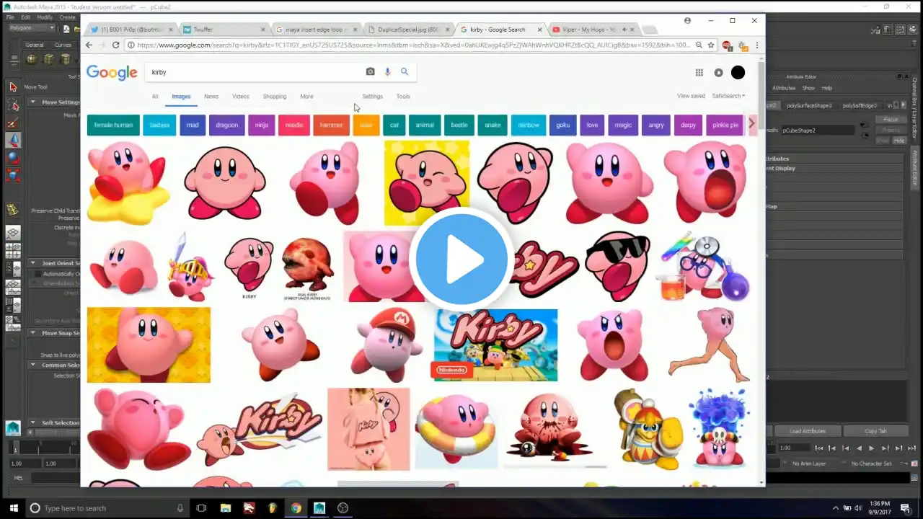923x519 pixels.
Task: Activate the Maya Move tool cone icon
Action: (13, 140)
